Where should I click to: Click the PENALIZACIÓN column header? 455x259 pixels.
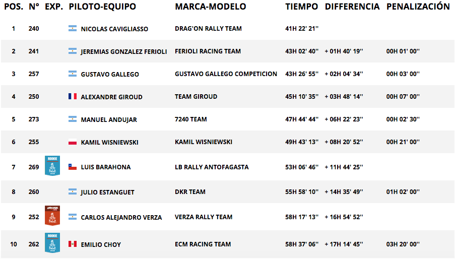click(x=418, y=6)
